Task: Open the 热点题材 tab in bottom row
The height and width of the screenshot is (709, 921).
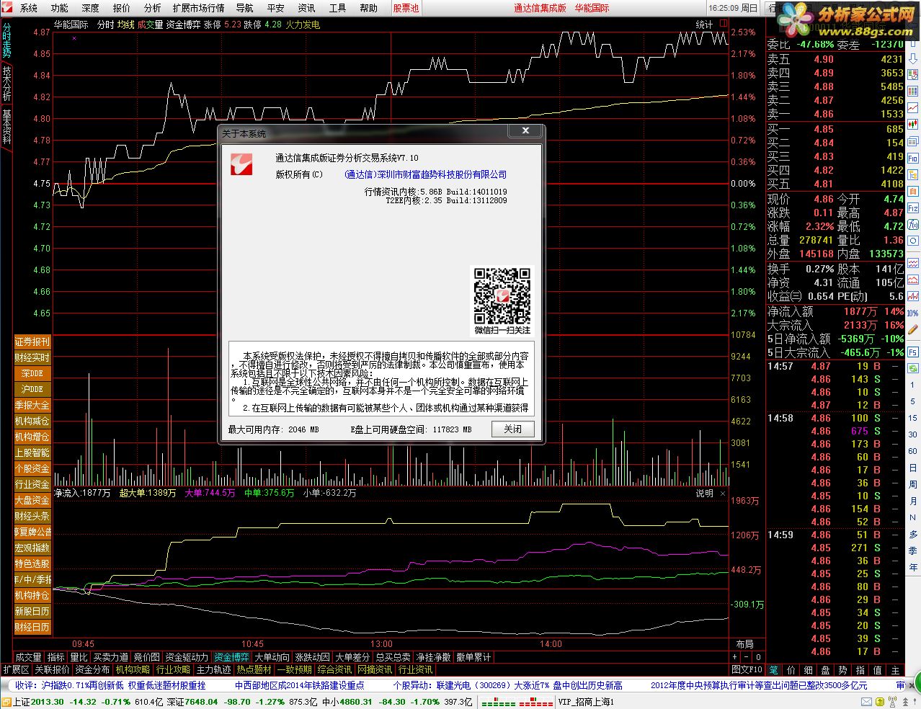Action: (254, 669)
